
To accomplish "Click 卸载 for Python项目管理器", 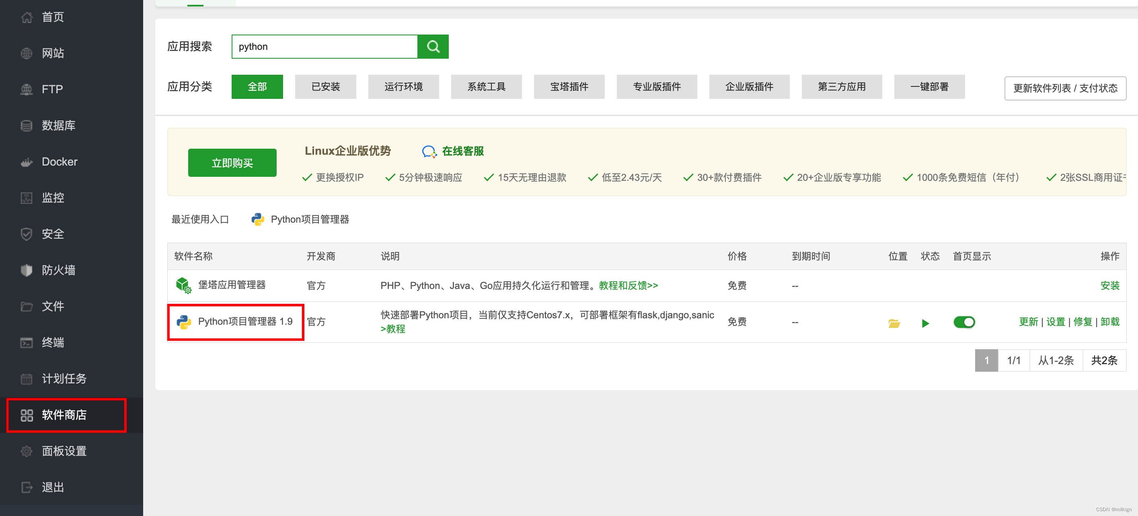I will click(1110, 322).
